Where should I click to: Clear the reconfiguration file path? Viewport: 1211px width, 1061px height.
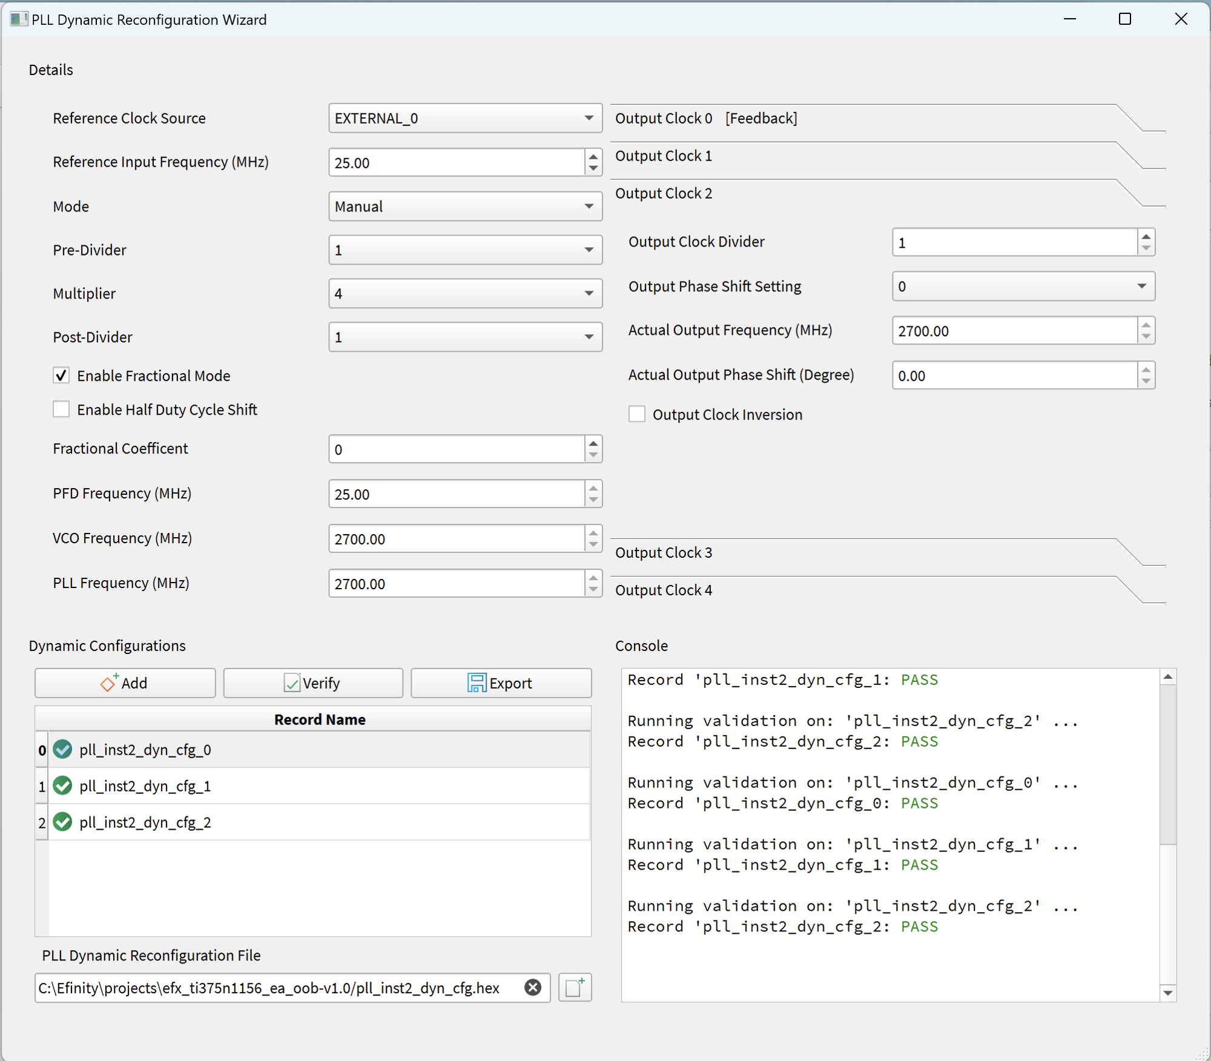(533, 988)
